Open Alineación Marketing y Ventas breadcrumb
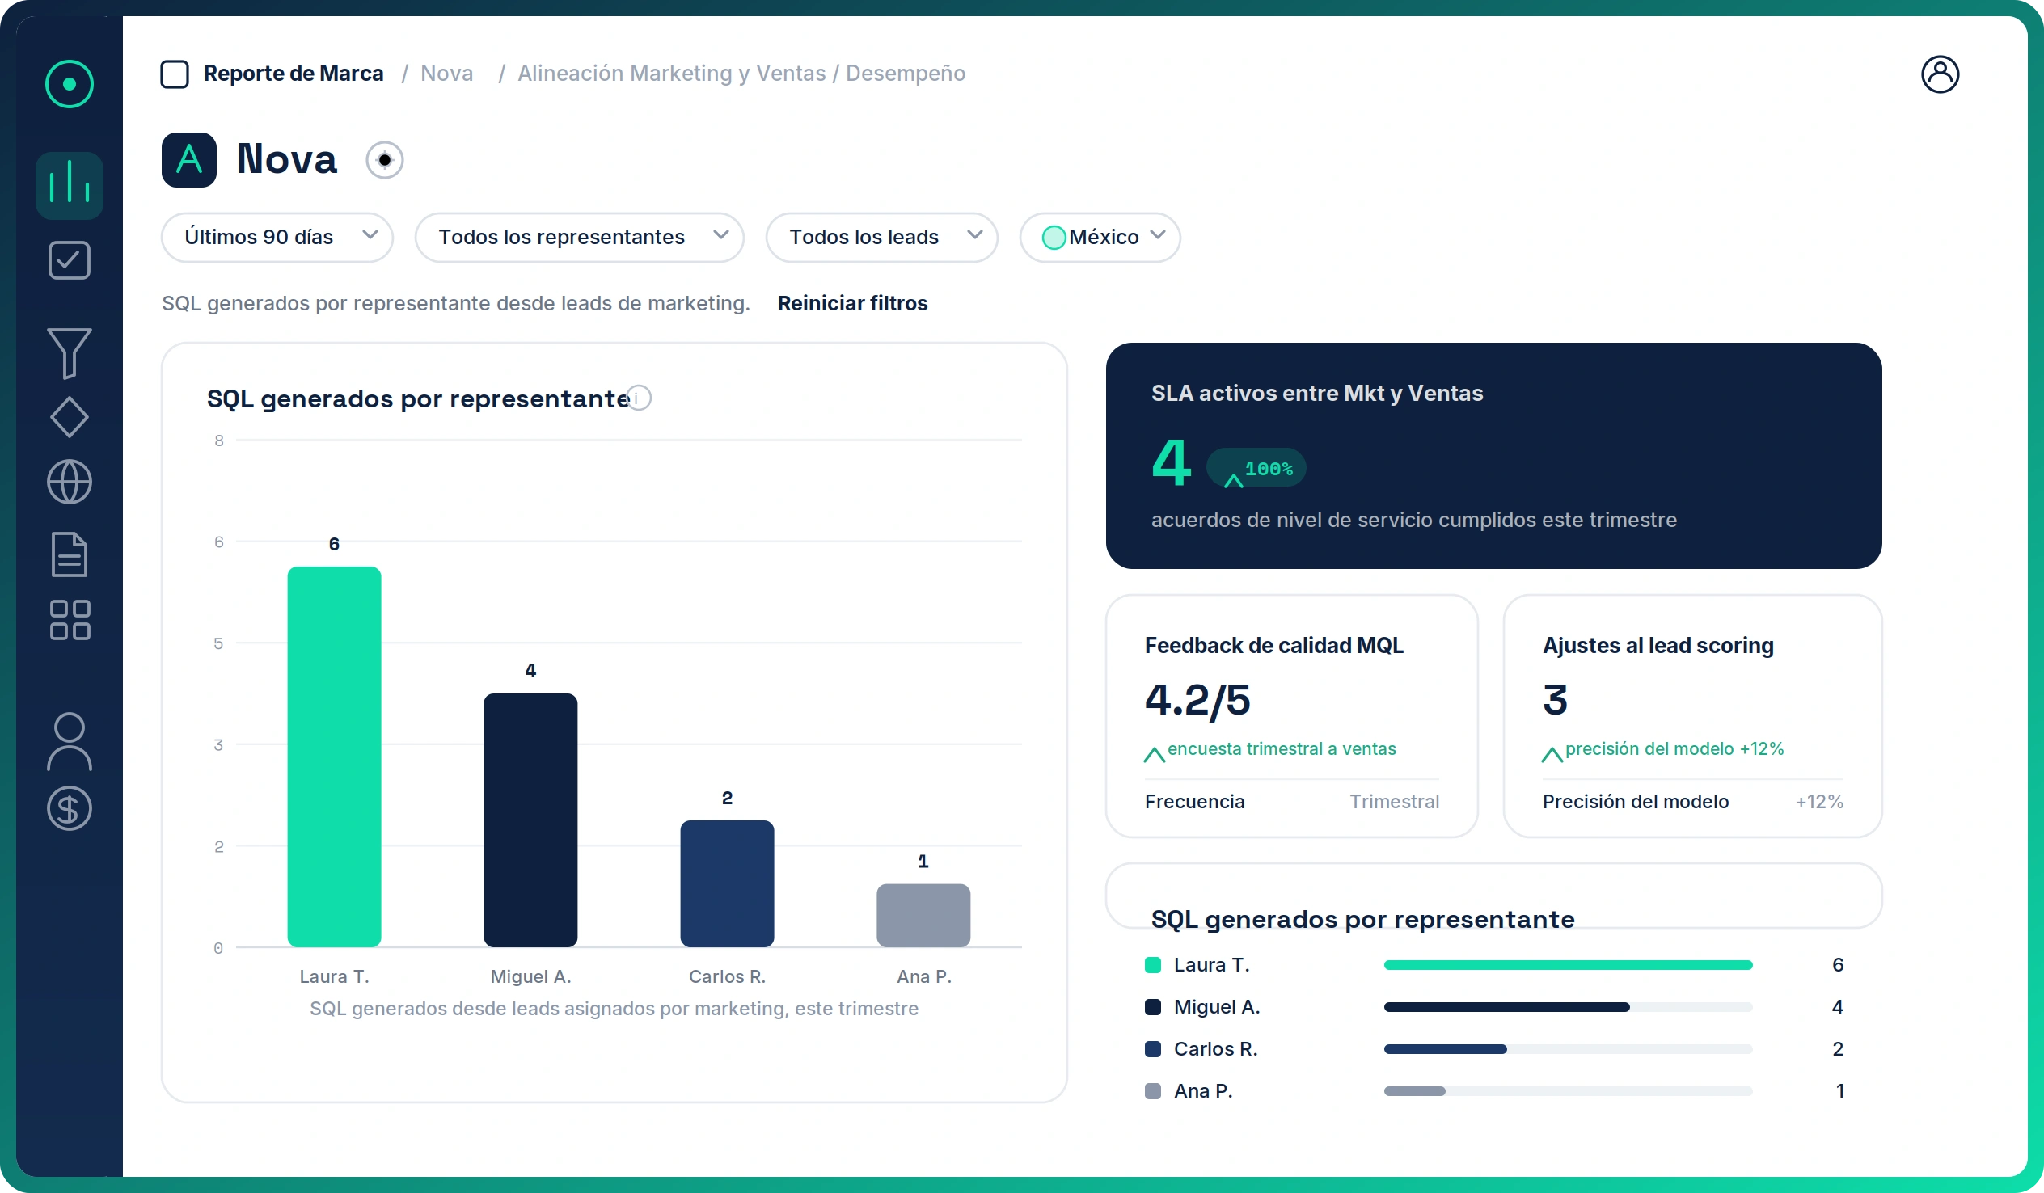 (673, 73)
